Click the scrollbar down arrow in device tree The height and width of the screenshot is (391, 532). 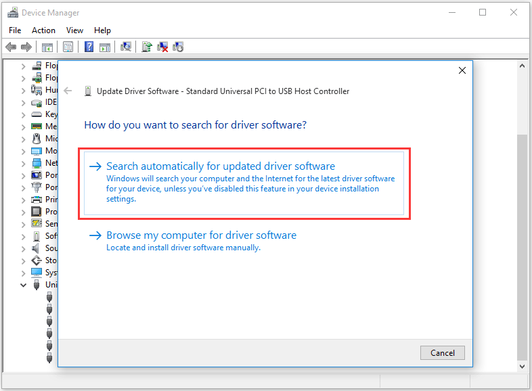click(522, 366)
